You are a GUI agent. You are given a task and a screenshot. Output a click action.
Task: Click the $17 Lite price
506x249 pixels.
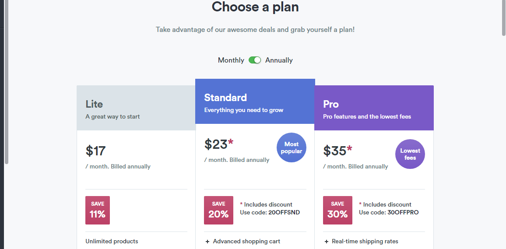point(96,151)
